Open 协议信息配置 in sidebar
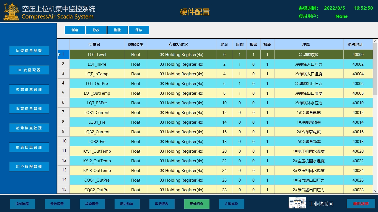The height and width of the screenshot is (212, 378). pos(29,51)
